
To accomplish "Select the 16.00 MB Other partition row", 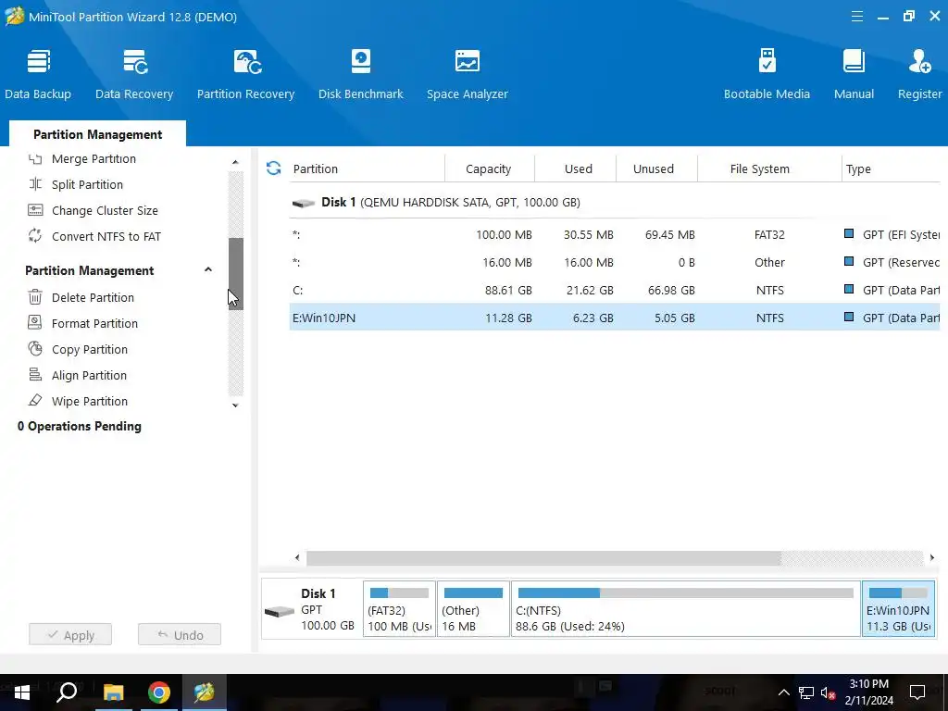I will point(615,262).
